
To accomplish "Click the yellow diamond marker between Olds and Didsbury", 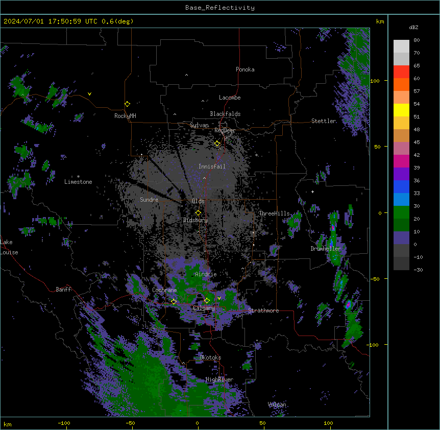I will click(198, 212).
